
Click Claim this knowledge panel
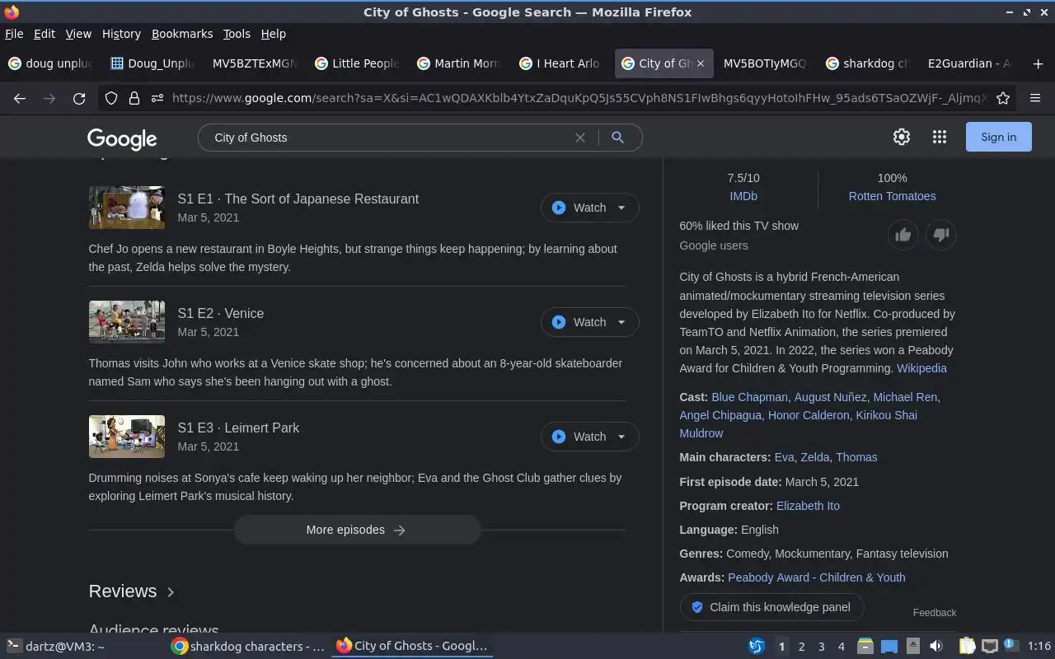click(x=771, y=607)
